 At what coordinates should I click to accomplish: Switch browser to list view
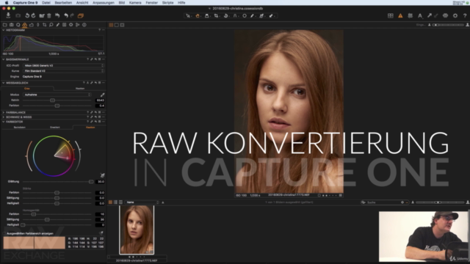(120, 202)
